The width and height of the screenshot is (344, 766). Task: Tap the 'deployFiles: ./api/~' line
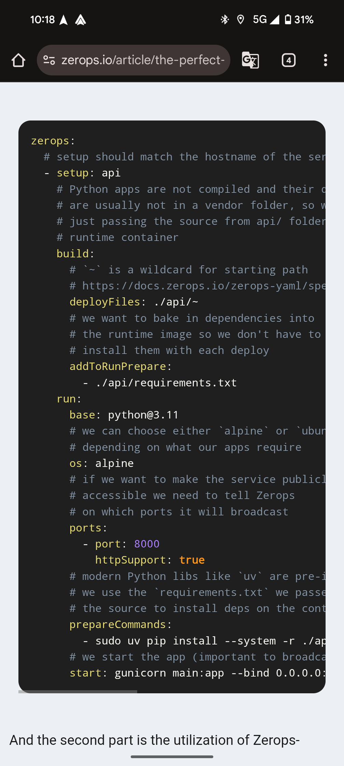134,302
